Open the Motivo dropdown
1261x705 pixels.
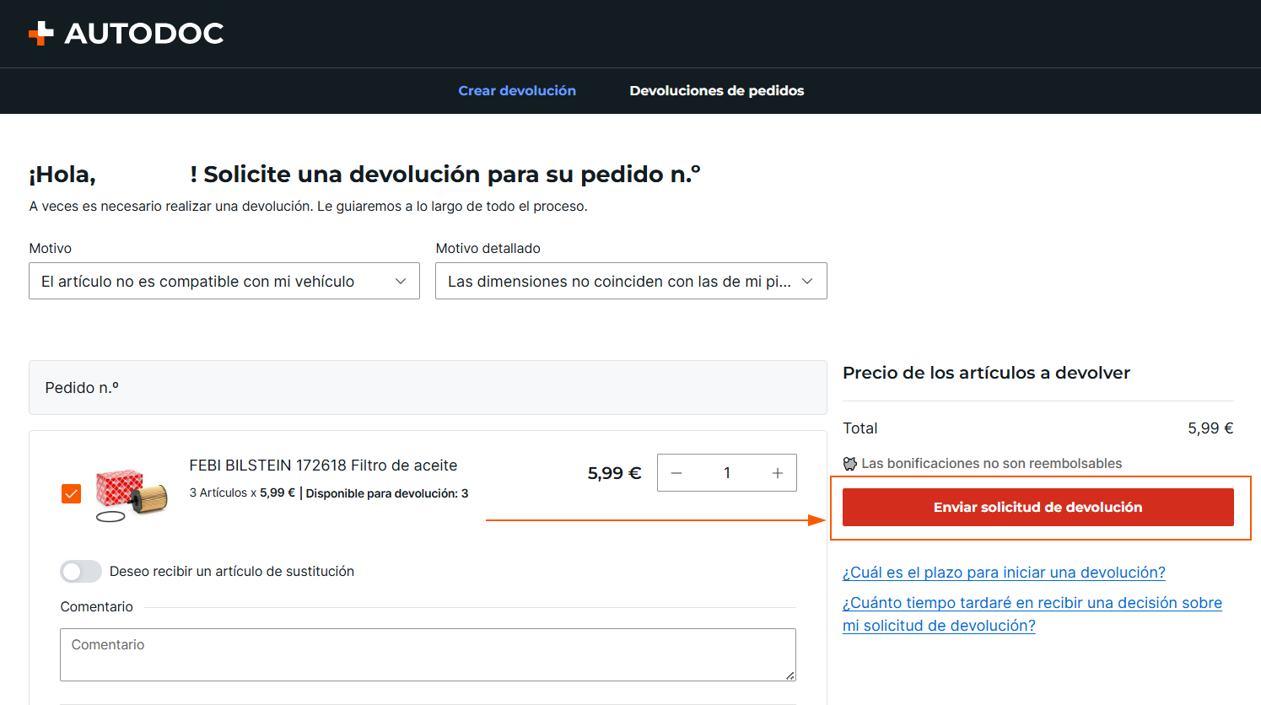point(224,281)
